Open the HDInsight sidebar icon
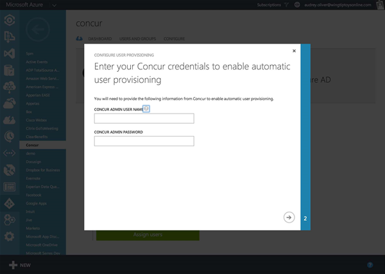The width and height of the screenshot is (385, 274). [10, 87]
